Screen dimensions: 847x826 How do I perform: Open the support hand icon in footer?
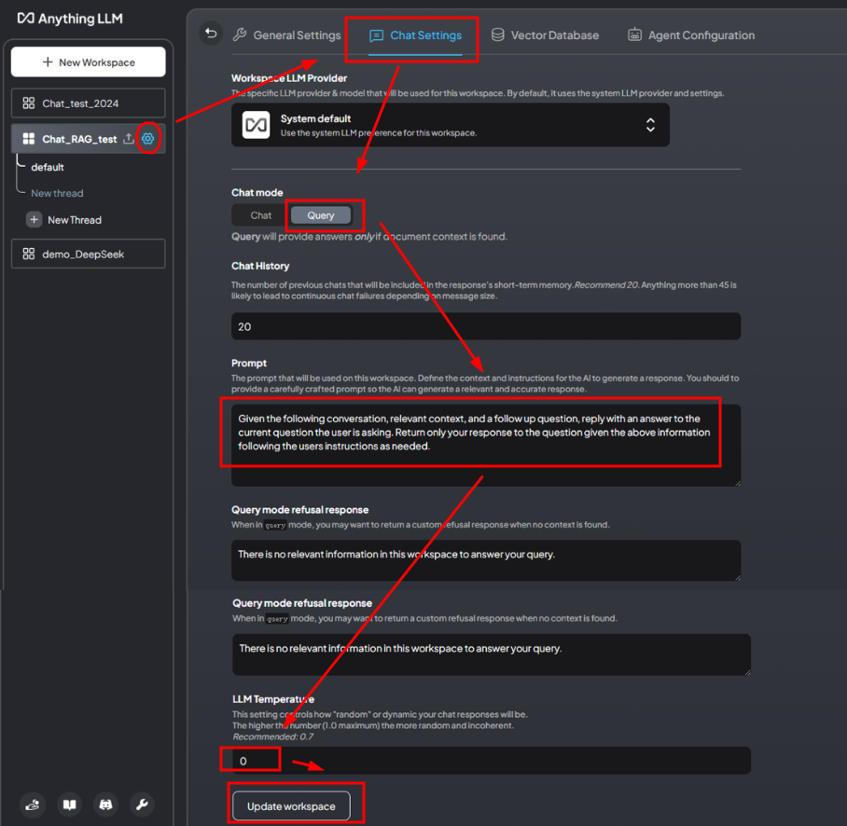pos(33,805)
